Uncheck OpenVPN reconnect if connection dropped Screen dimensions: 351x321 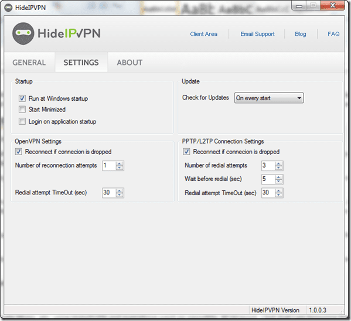point(19,152)
